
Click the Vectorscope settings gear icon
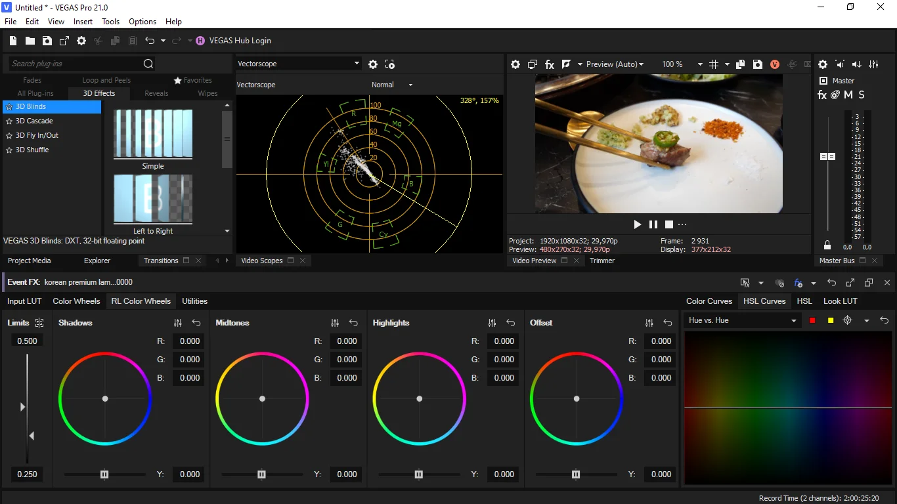[x=373, y=64]
